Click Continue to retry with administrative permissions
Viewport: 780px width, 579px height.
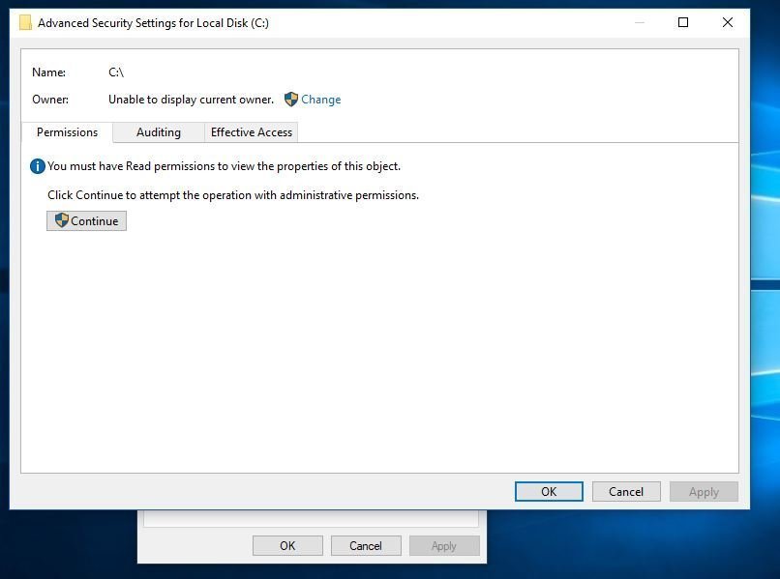click(x=86, y=220)
